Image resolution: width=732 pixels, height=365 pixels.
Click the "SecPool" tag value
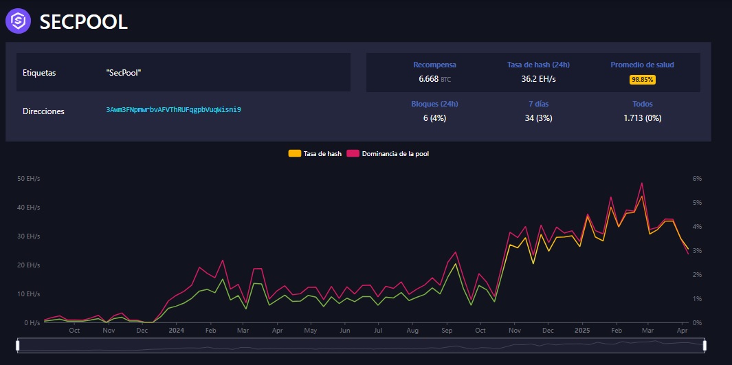click(x=124, y=72)
